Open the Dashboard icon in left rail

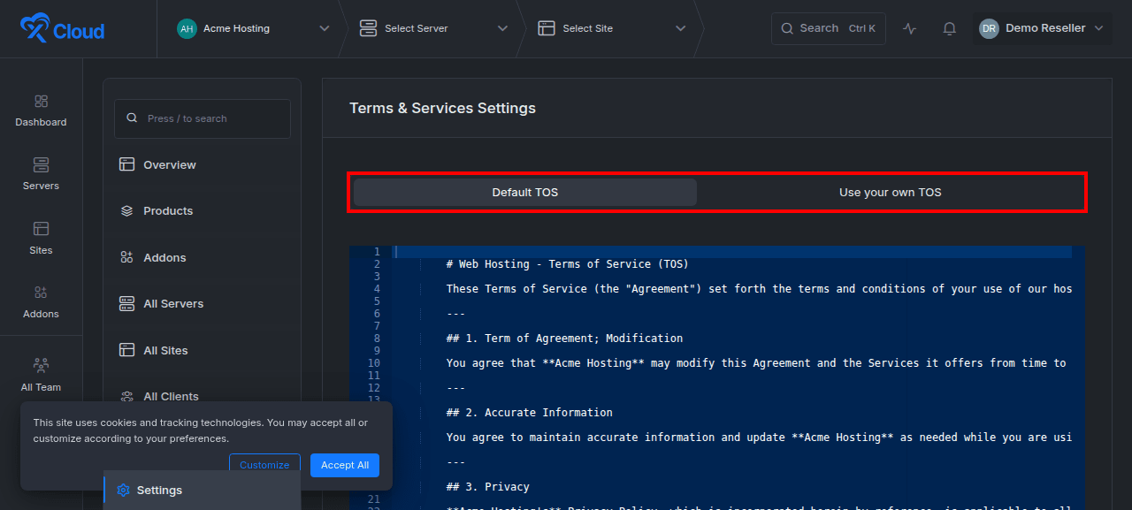coord(41,102)
